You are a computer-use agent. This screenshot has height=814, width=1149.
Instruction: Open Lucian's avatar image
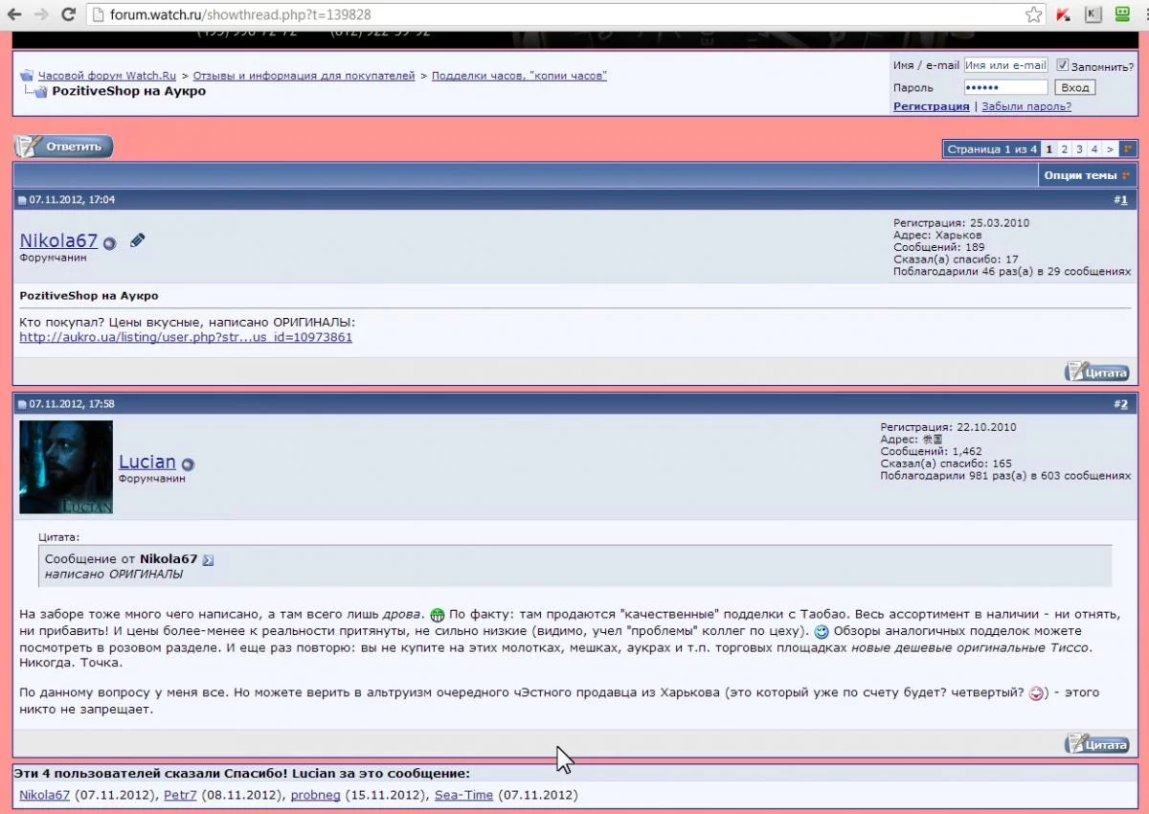pos(66,467)
